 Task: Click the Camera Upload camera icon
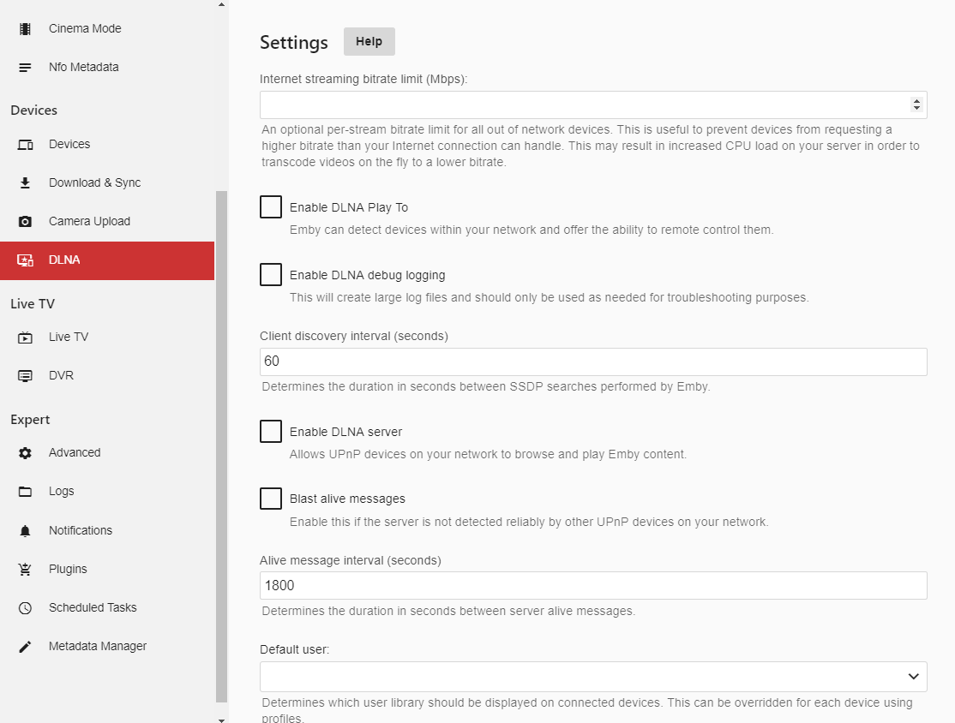coord(25,222)
